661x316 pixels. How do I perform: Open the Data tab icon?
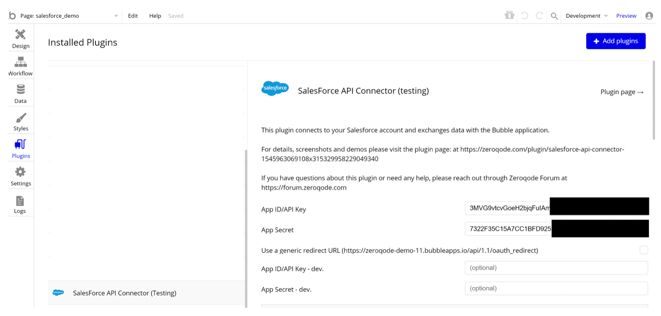pos(21,89)
